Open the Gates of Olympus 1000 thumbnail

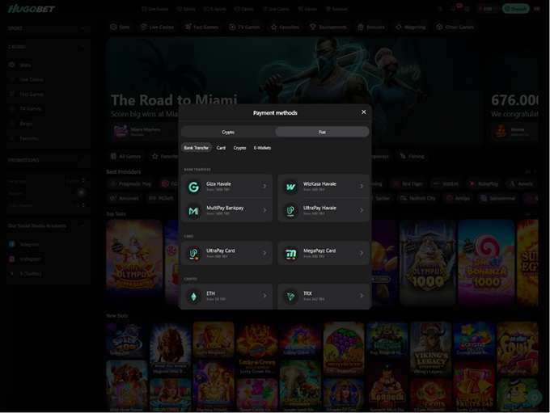pyautogui.click(x=428, y=263)
